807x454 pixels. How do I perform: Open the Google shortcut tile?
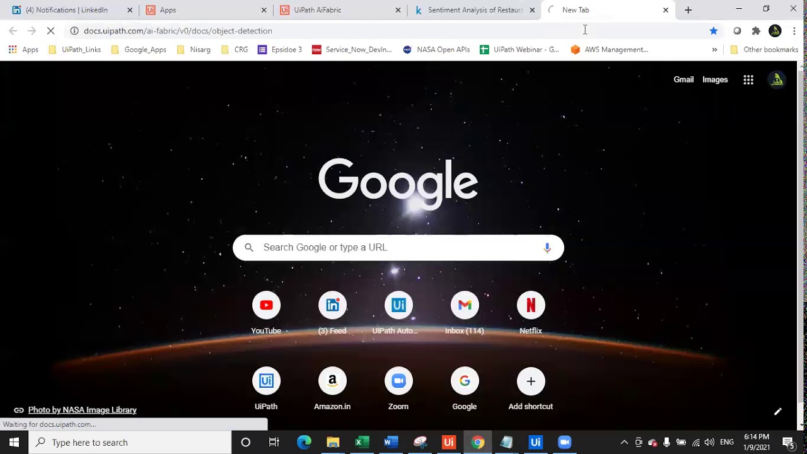tap(465, 388)
